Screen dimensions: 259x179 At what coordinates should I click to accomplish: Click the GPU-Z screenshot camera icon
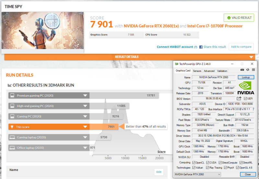[x=242, y=70]
